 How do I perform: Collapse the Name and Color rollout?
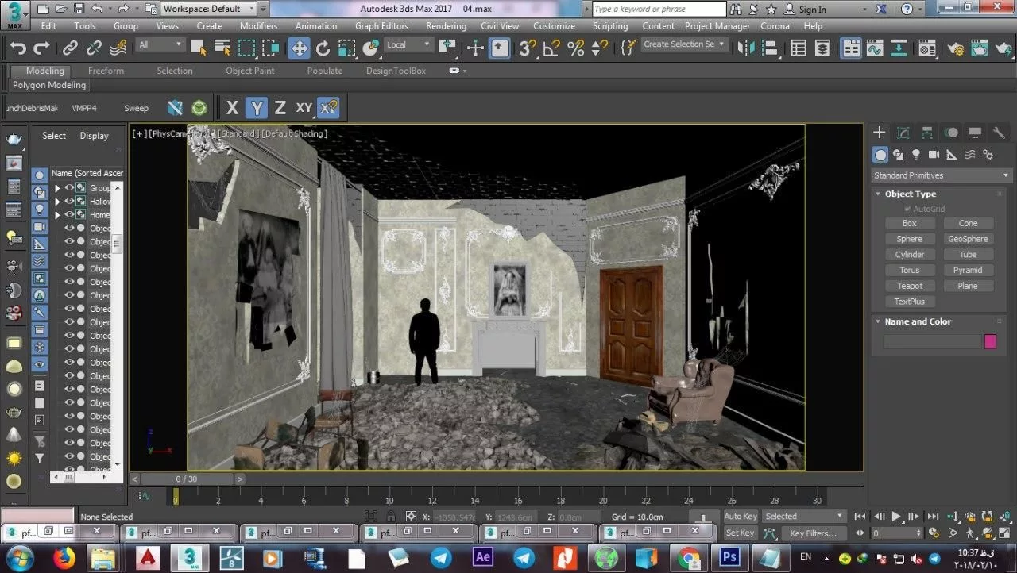(x=918, y=321)
